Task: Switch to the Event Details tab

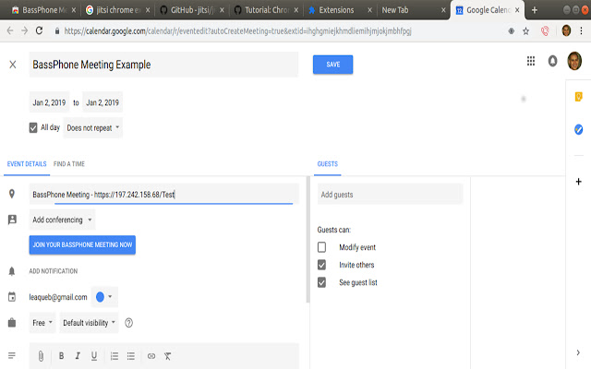Action: point(27,164)
